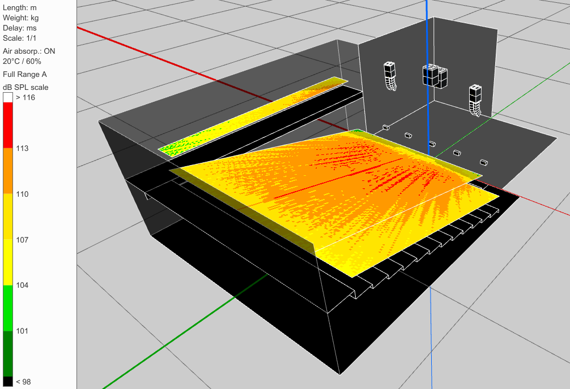Click the white > 116 legend box
The width and height of the screenshot is (570, 389).
click(7, 97)
